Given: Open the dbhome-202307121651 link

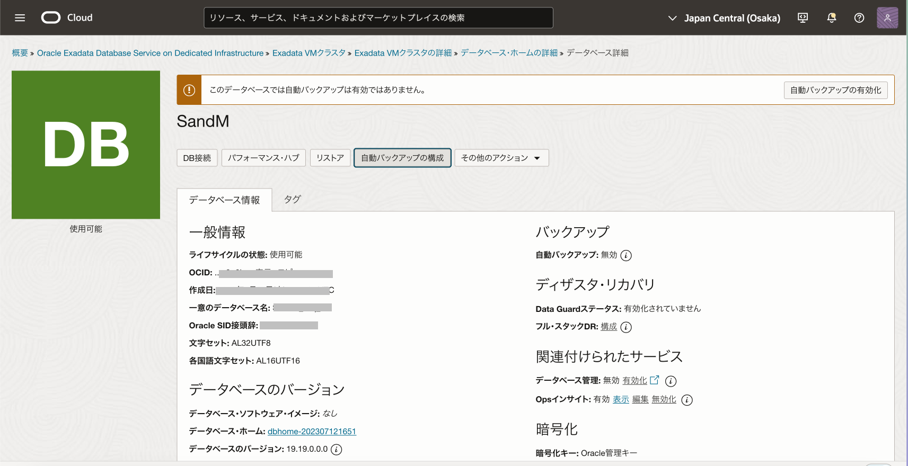Looking at the screenshot, I should 312,432.
